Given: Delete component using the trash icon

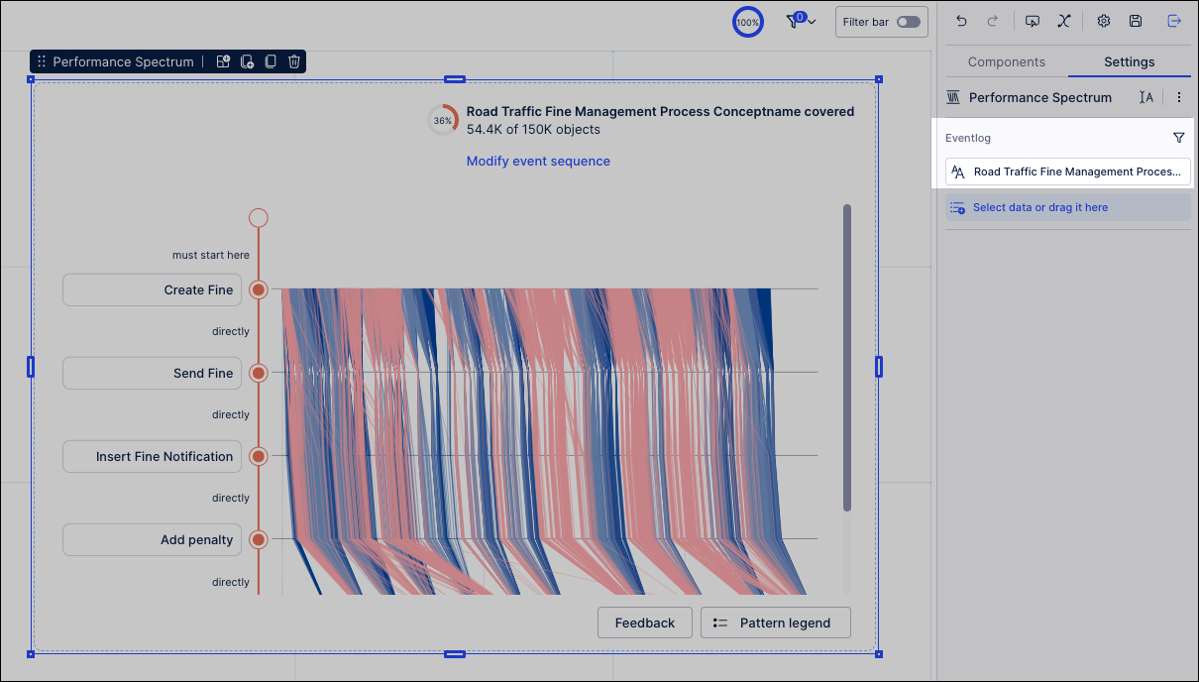Looking at the screenshot, I should (x=294, y=61).
